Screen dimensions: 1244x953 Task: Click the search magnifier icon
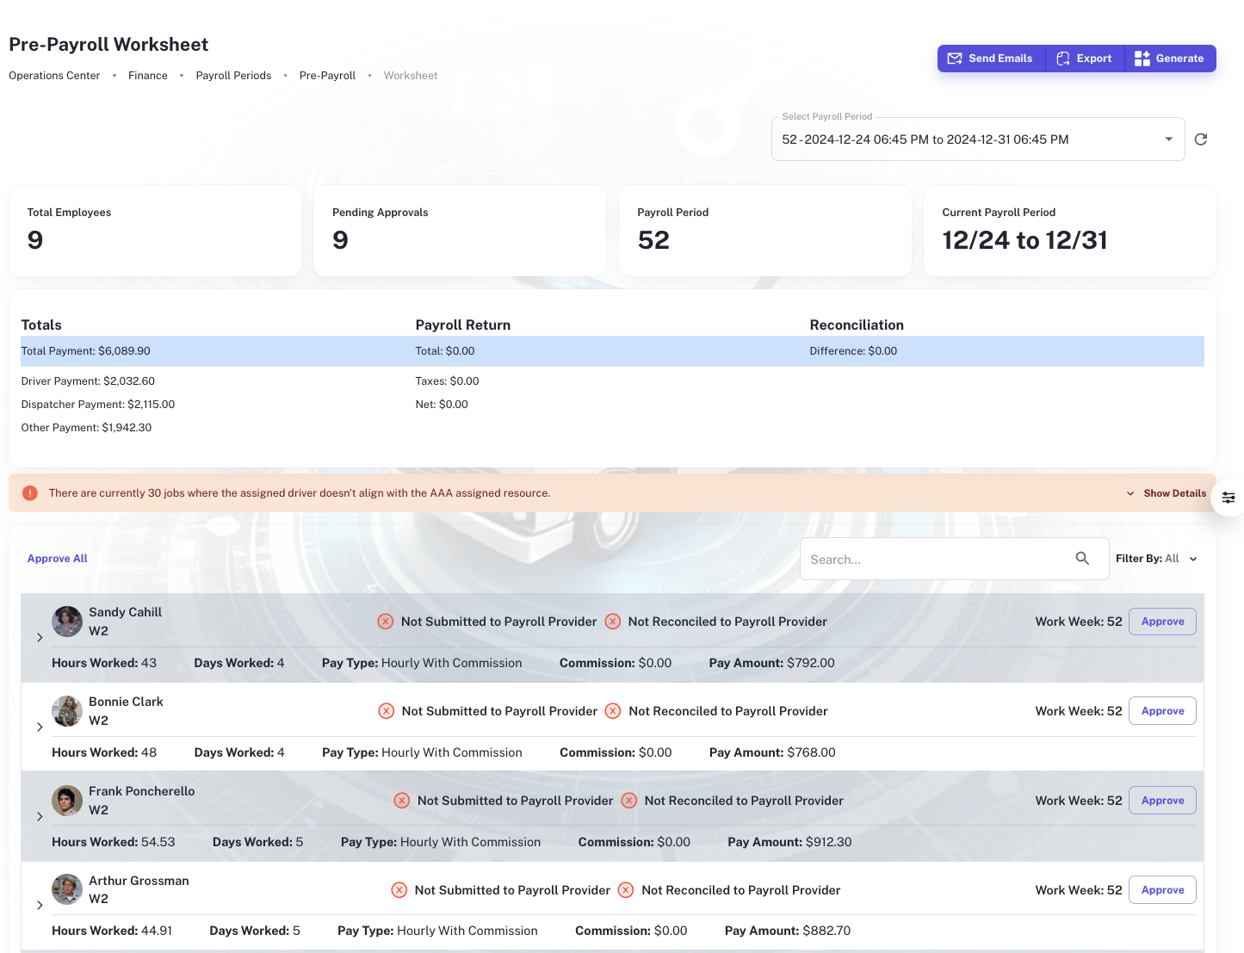click(x=1082, y=558)
